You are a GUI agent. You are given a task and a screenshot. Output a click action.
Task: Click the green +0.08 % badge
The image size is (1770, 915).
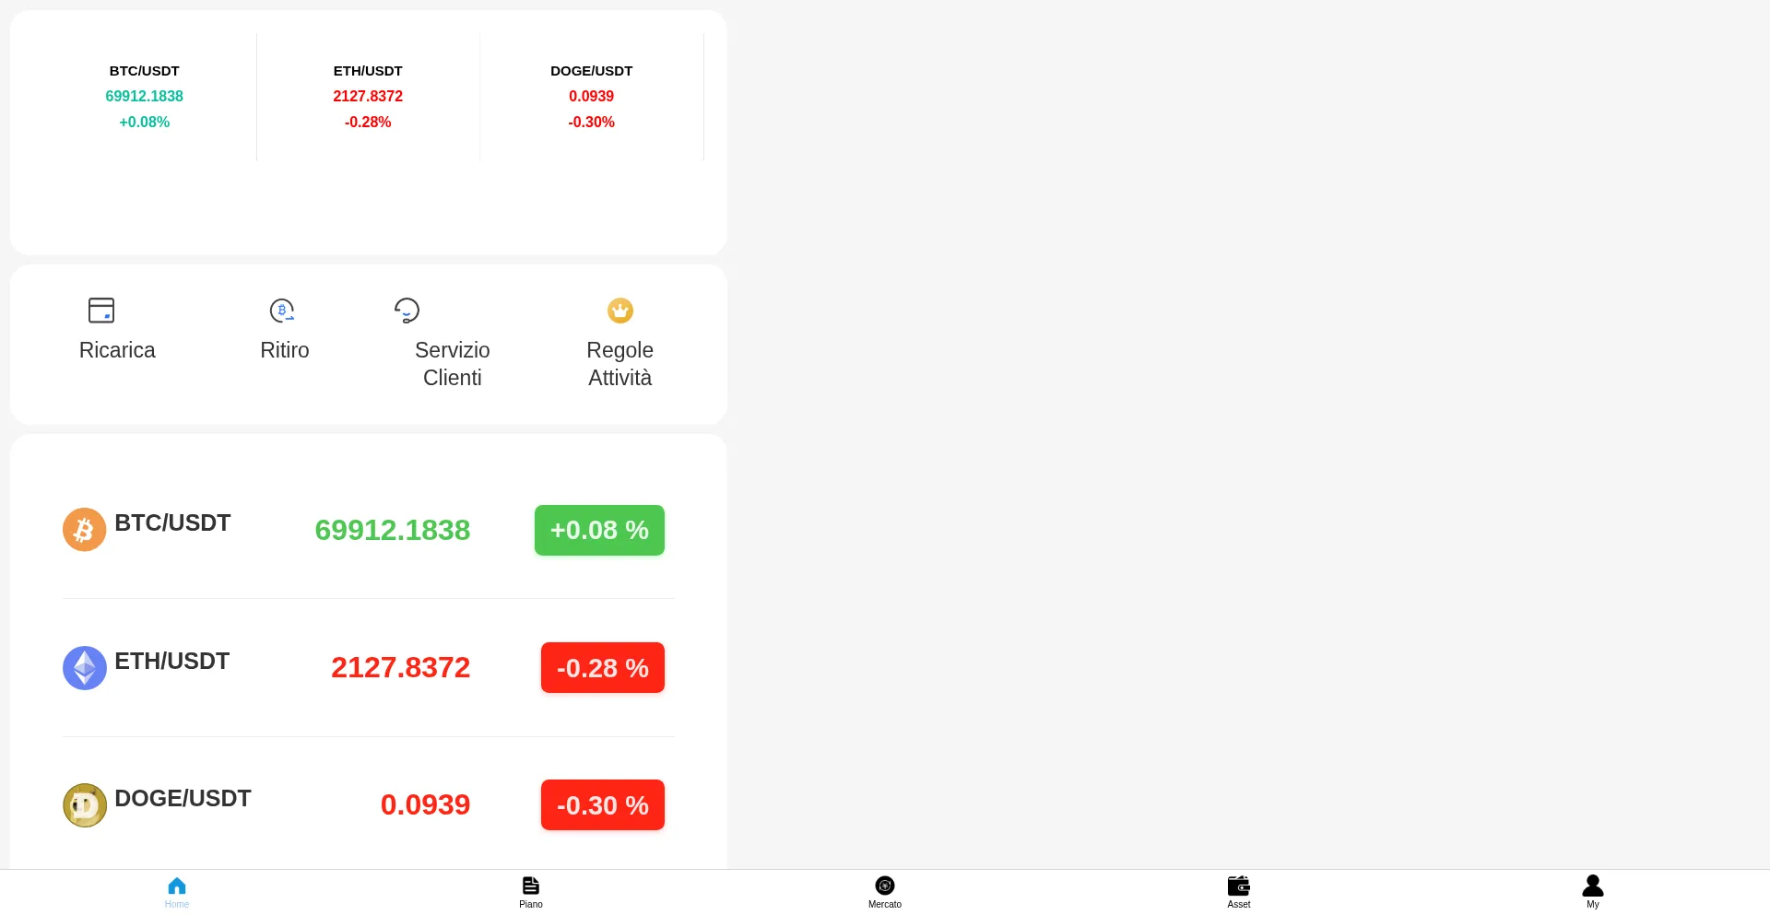(x=599, y=530)
